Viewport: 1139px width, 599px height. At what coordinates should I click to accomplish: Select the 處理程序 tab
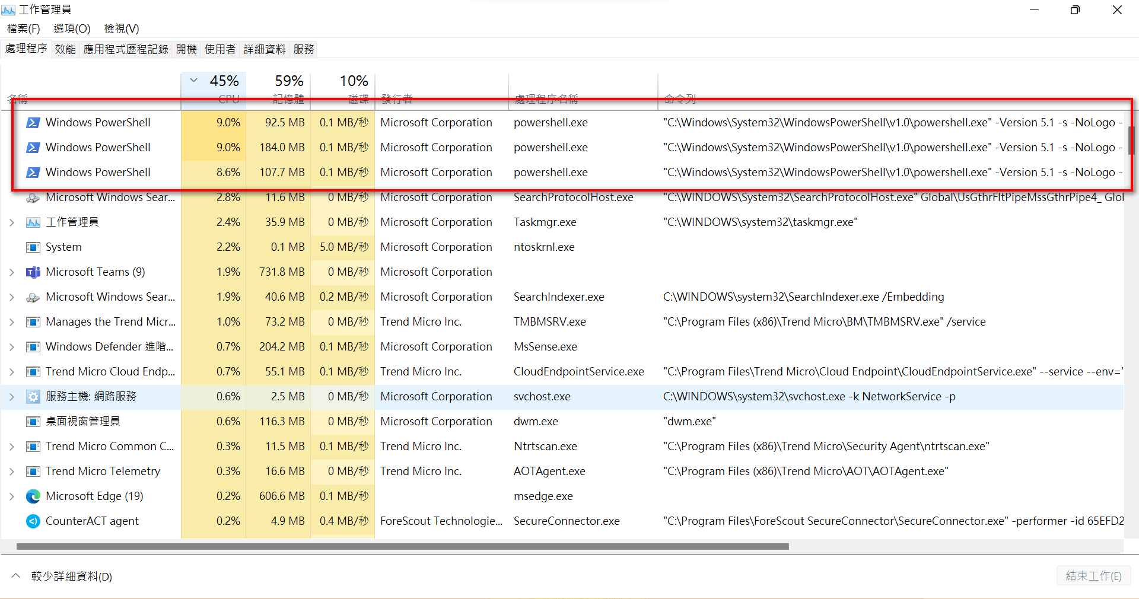point(26,49)
